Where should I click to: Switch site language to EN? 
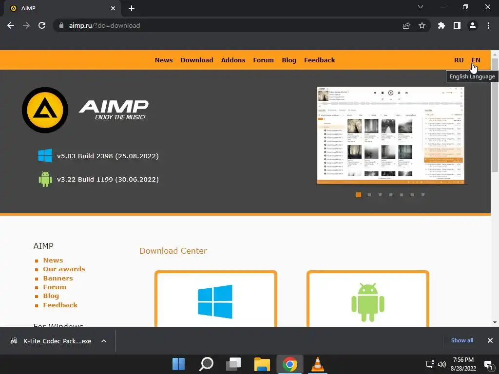[x=476, y=60]
